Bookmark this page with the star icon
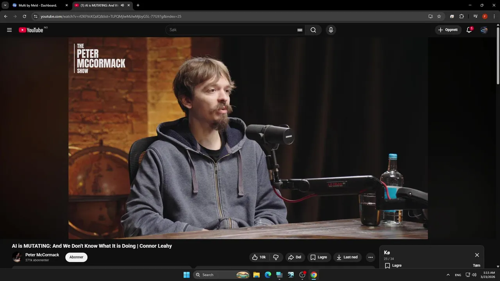 439,16
